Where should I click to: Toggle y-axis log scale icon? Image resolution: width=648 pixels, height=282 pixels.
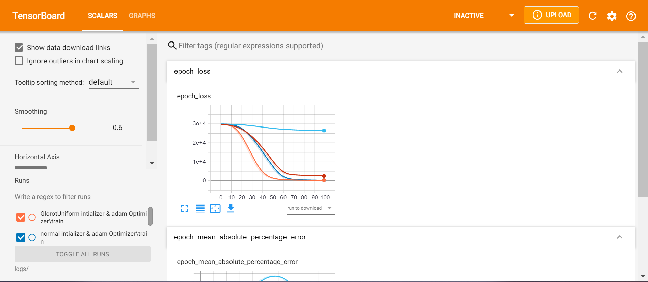(200, 208)
